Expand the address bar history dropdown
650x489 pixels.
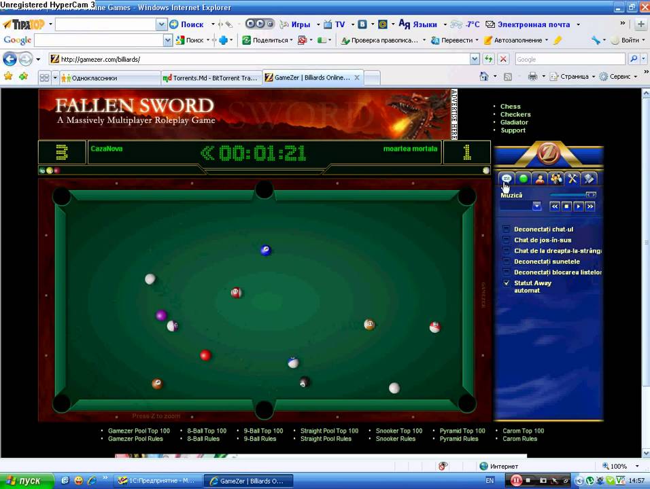click(475, 59)
